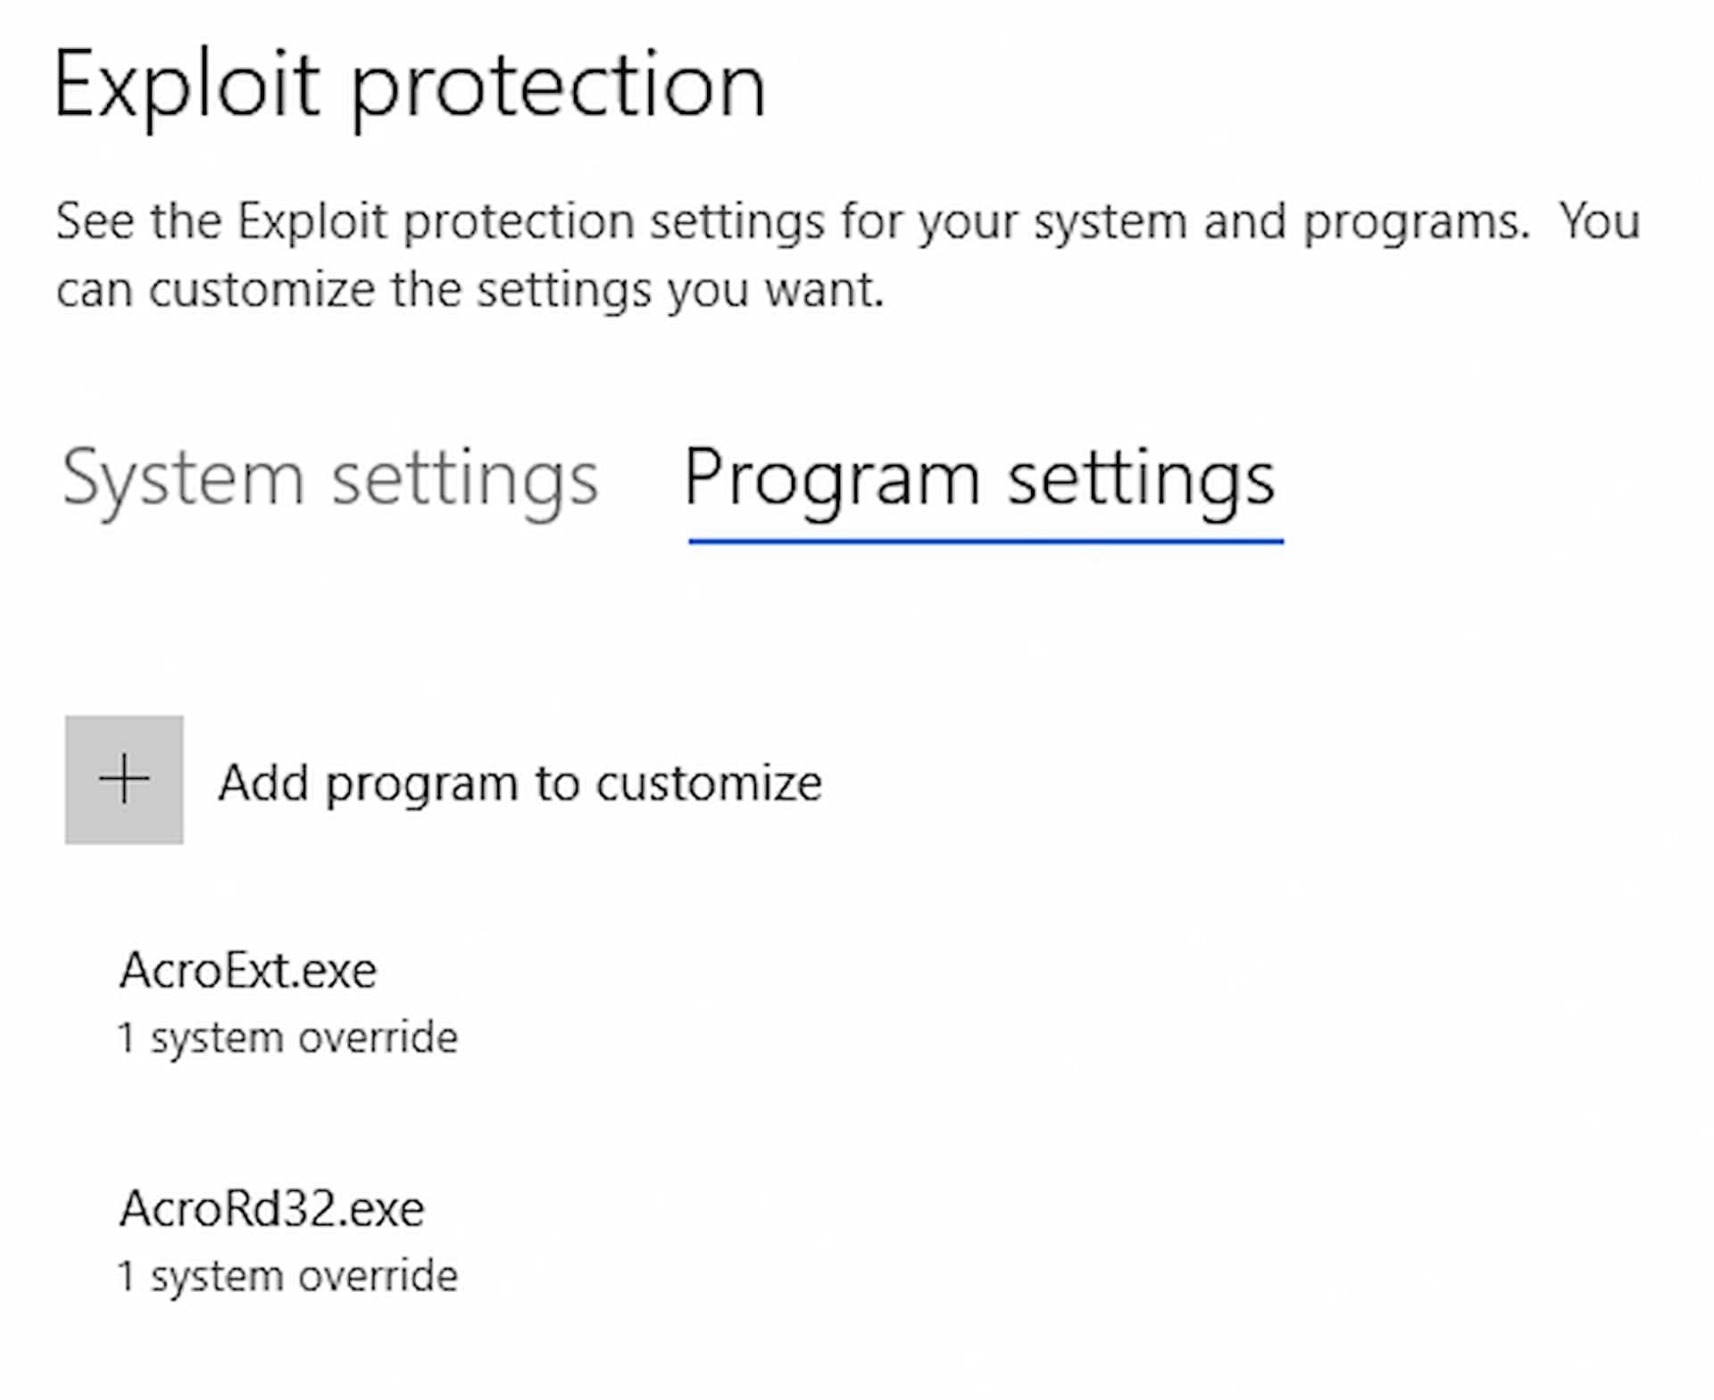Click the word "You" ending the first description line
1714x1400 pixels.
click(x=1600, y=221)
